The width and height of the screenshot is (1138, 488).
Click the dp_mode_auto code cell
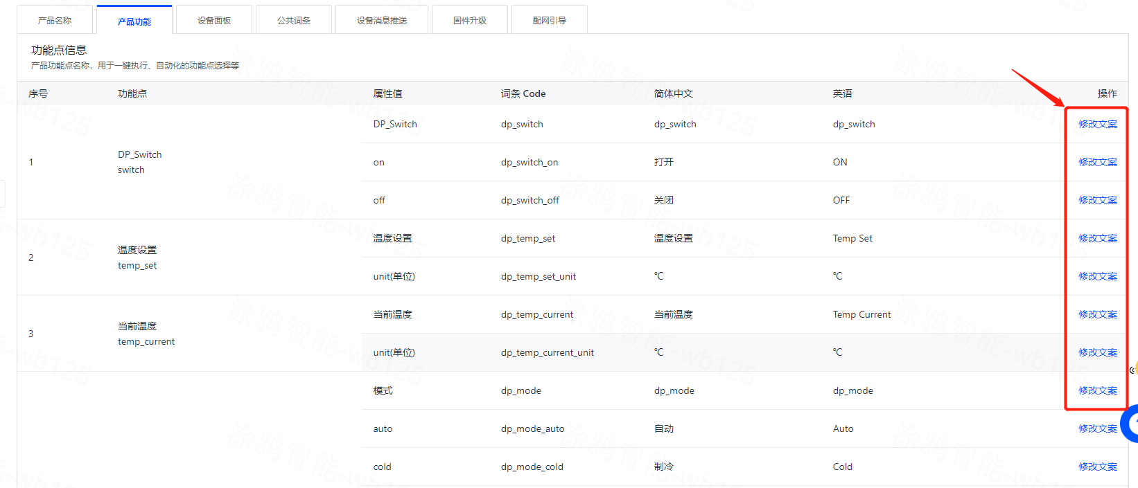tap(533, 428)
